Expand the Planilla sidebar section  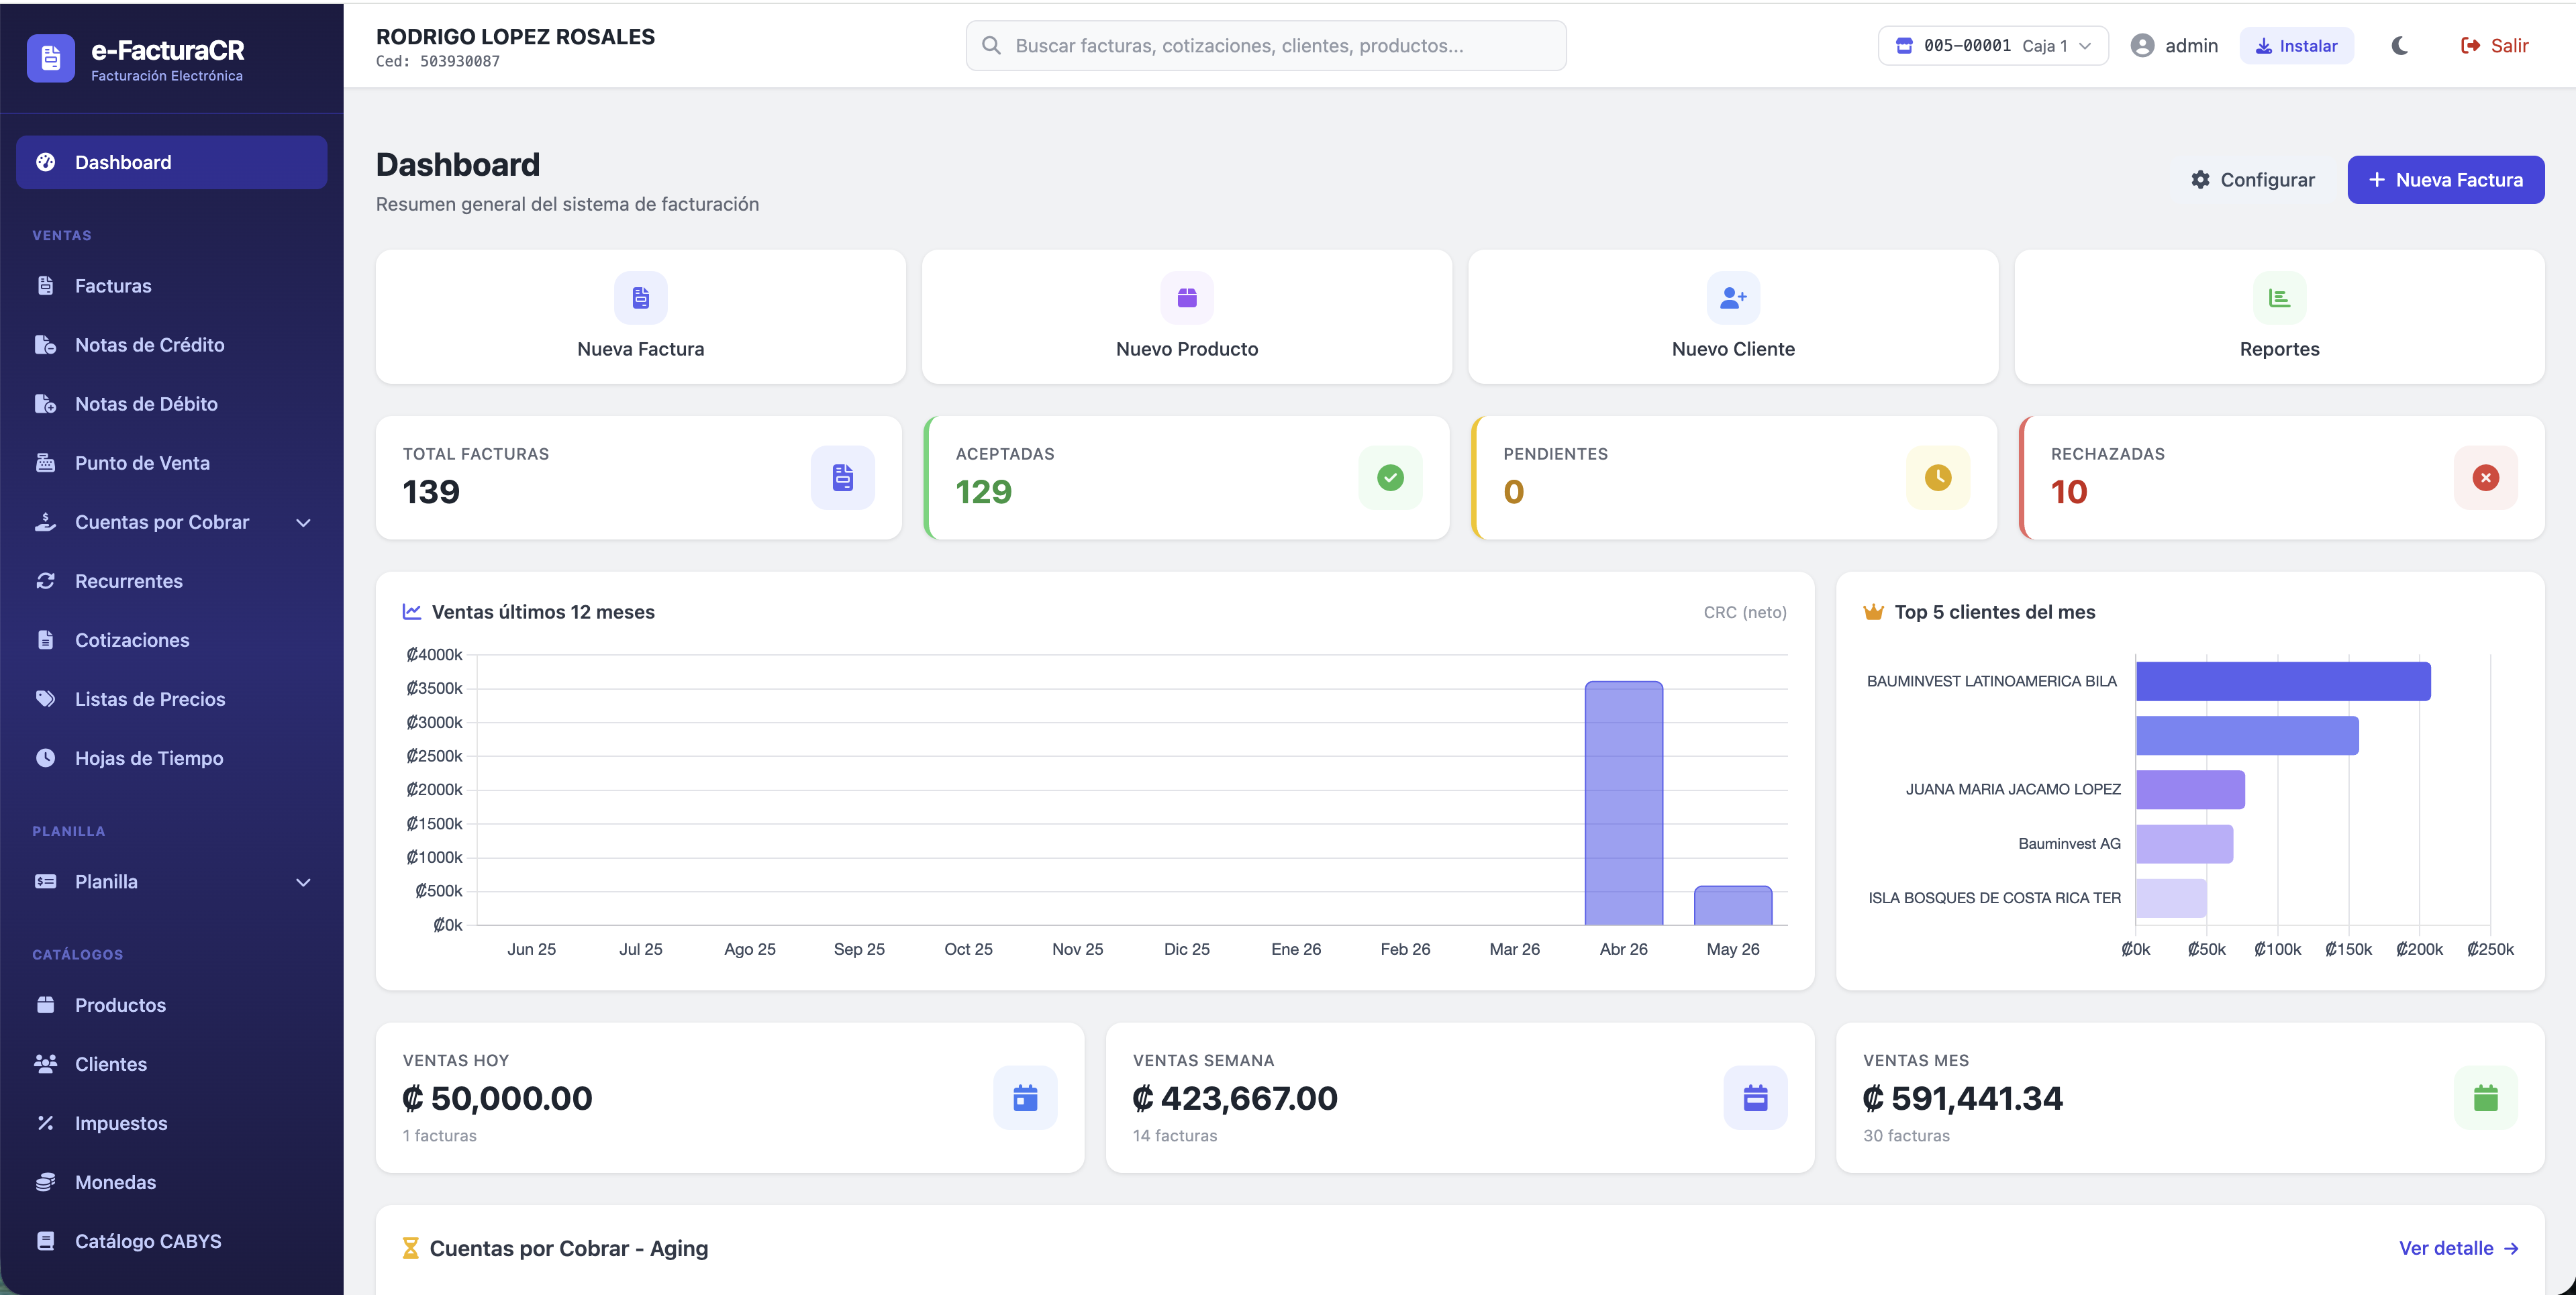click(x=172, y=882)
